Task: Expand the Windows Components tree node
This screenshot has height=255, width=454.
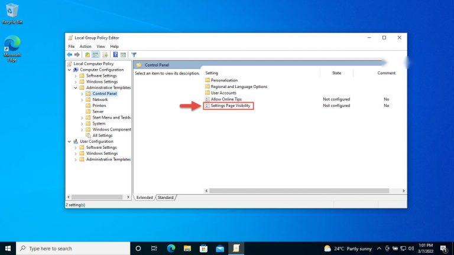Action: pyautogui.click(x=82, y=129)
